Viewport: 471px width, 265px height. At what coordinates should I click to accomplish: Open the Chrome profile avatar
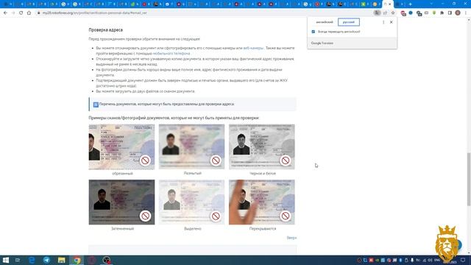[x=458, y=13]
